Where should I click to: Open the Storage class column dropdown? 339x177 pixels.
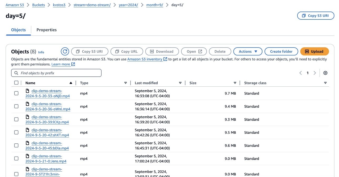pyautogui.click(x=325, y=83)
